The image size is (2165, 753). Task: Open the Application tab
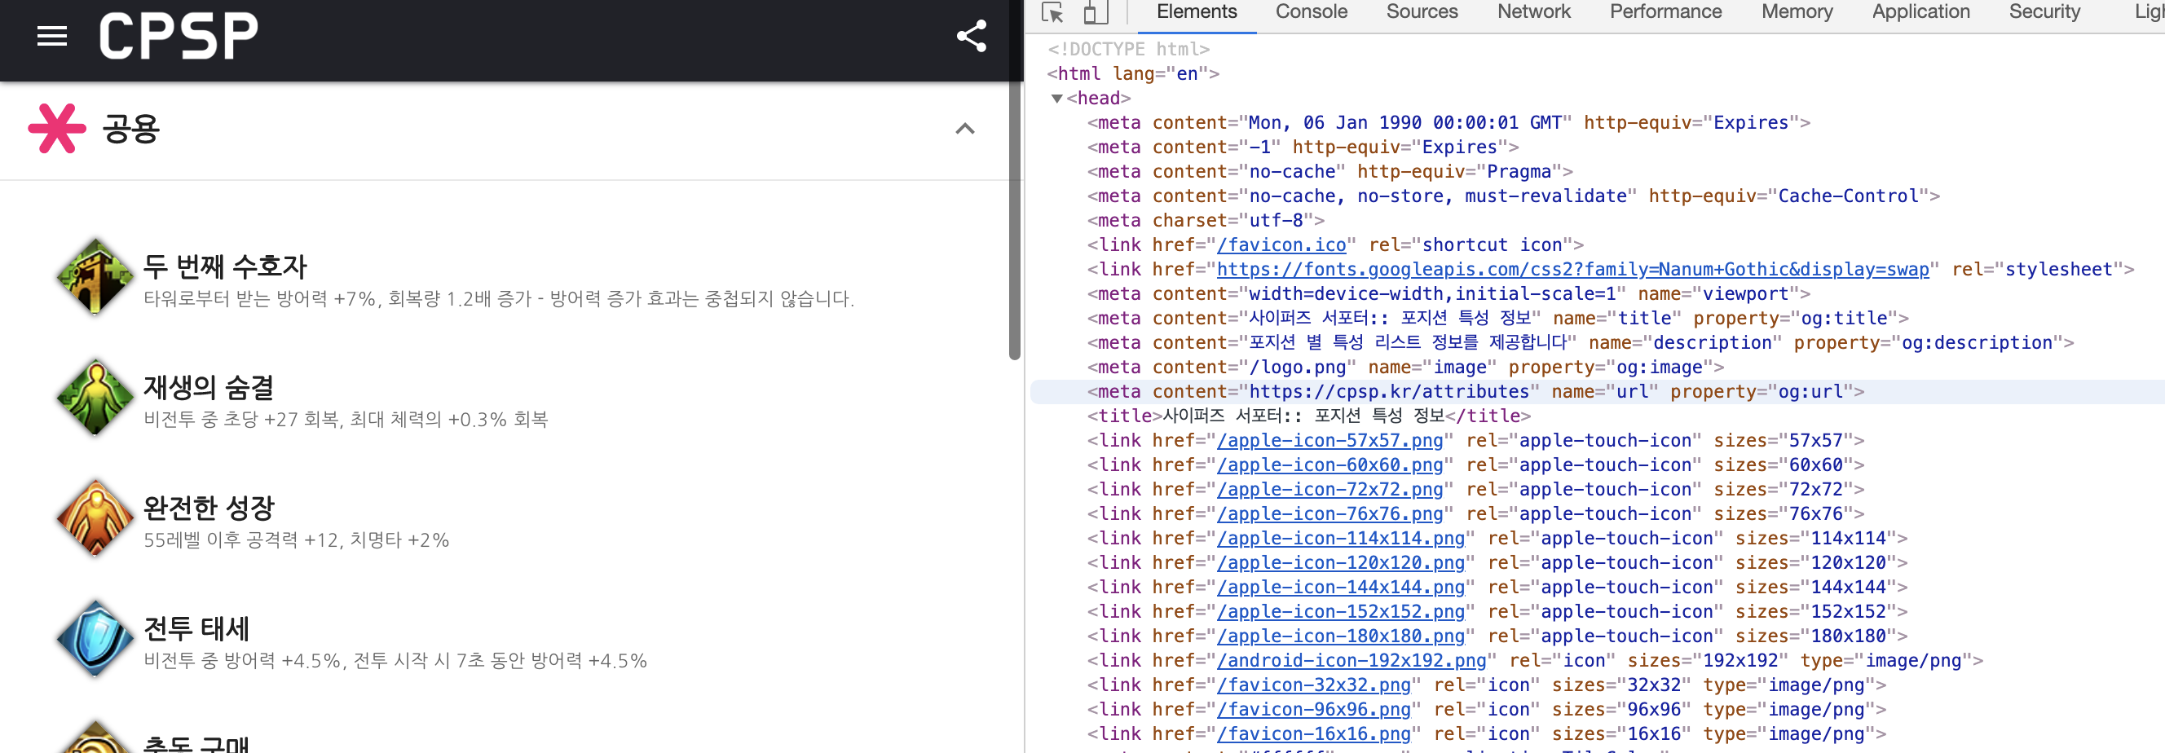tap(1920, 11)
